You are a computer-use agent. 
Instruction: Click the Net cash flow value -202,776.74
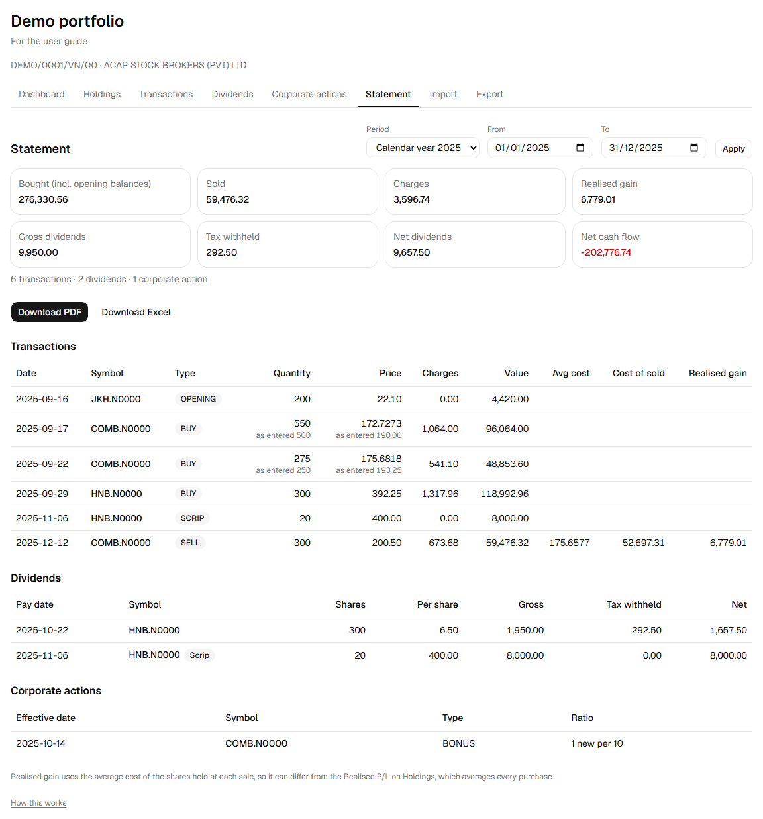pyautogui.click(x=606, y=252)
